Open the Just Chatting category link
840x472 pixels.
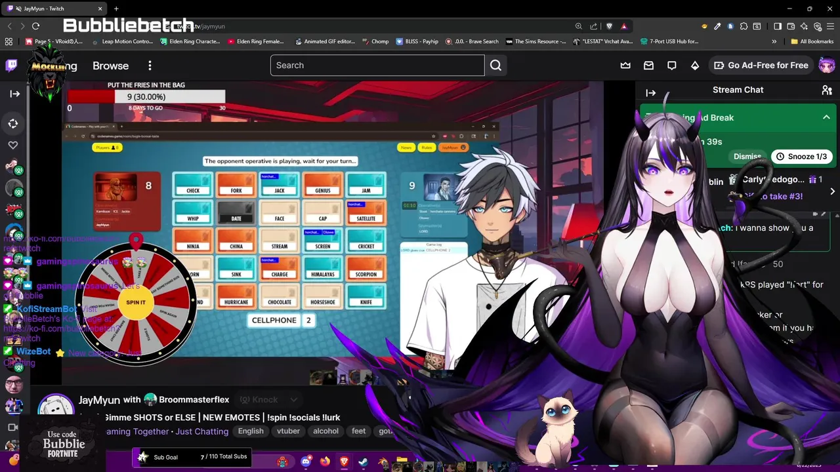[x=202, y=431]
